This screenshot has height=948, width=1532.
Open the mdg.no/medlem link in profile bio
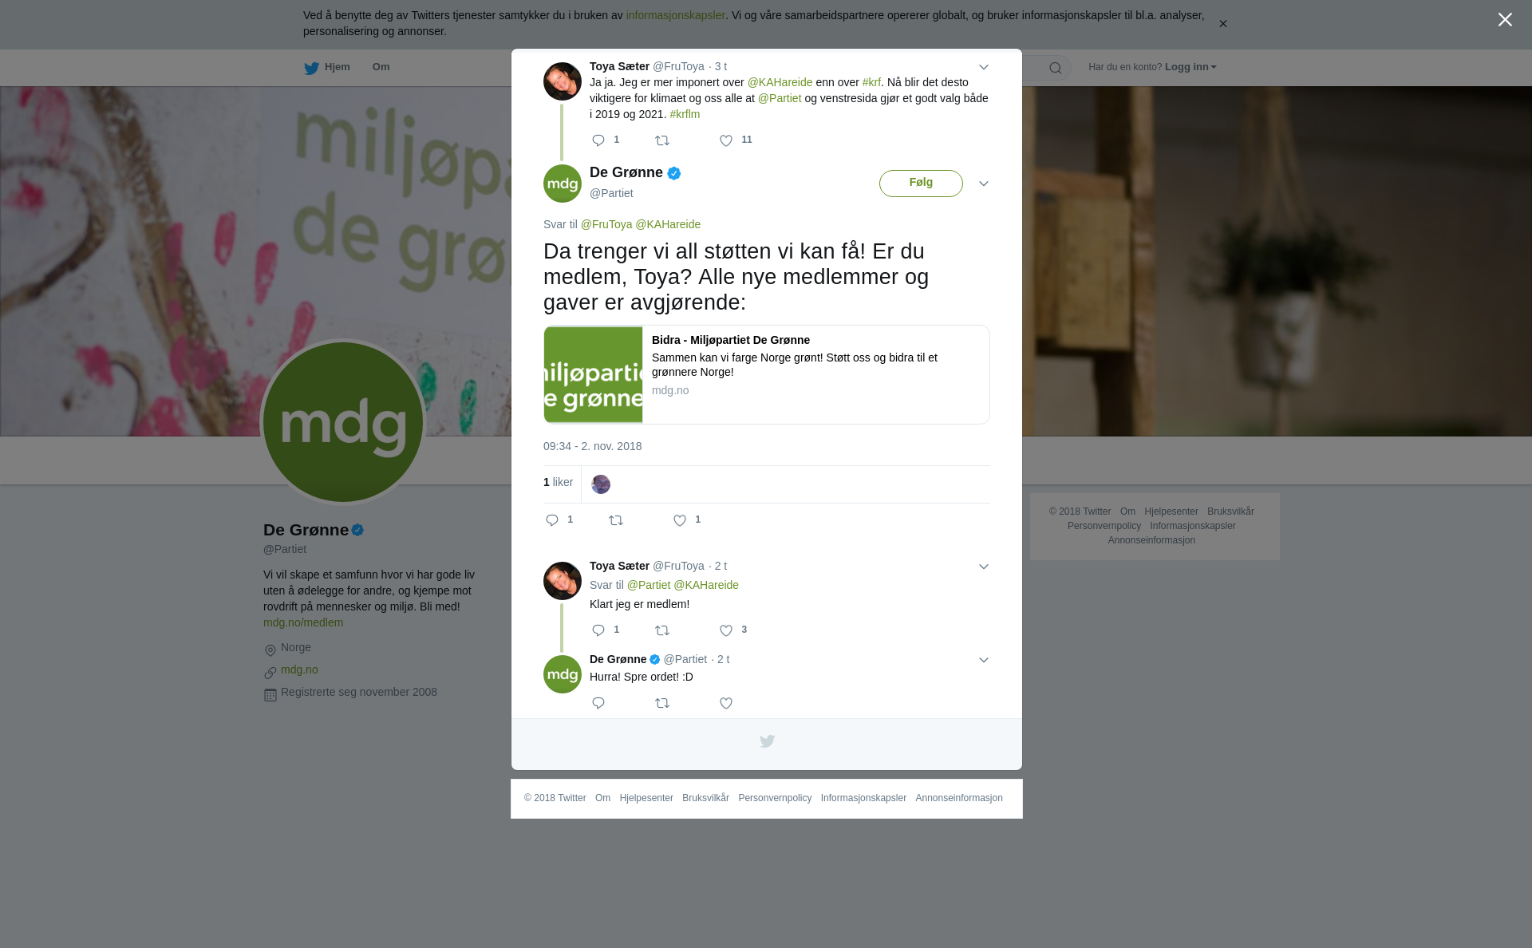coord(303,622)
